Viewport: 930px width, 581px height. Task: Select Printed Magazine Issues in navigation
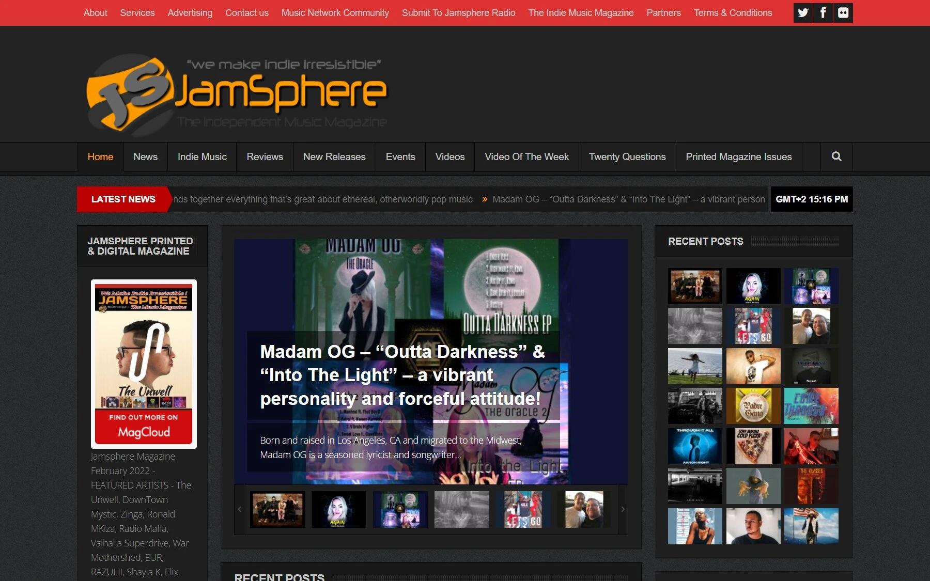tap(738, 156)
